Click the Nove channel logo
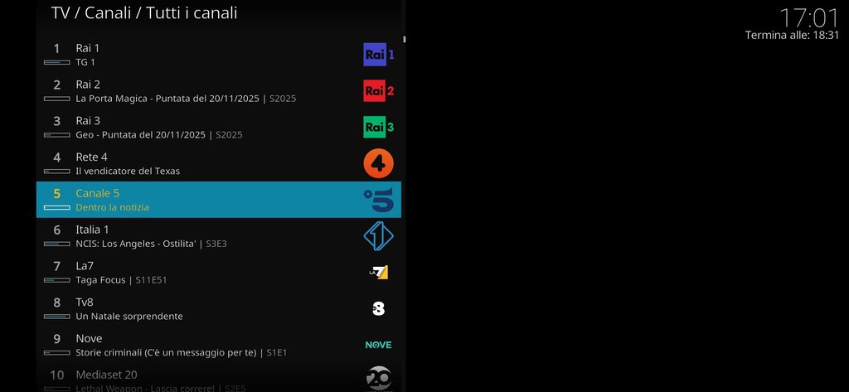The height and width of the screenshot is (392, 849). point(378,345)
